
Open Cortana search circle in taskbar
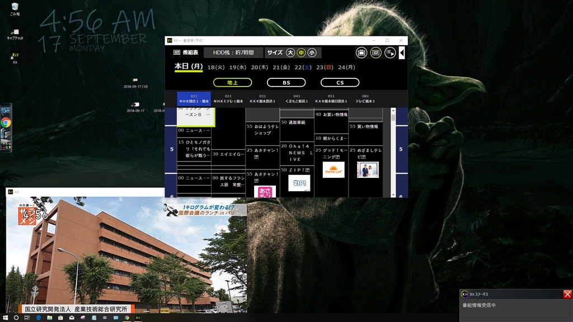click(x=16, y=318)
